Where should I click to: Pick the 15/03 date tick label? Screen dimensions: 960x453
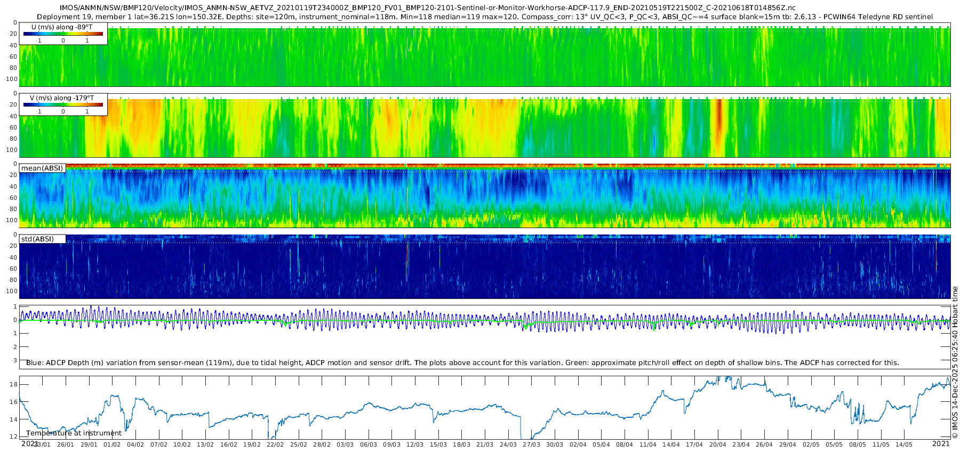[x=438, y=444]
